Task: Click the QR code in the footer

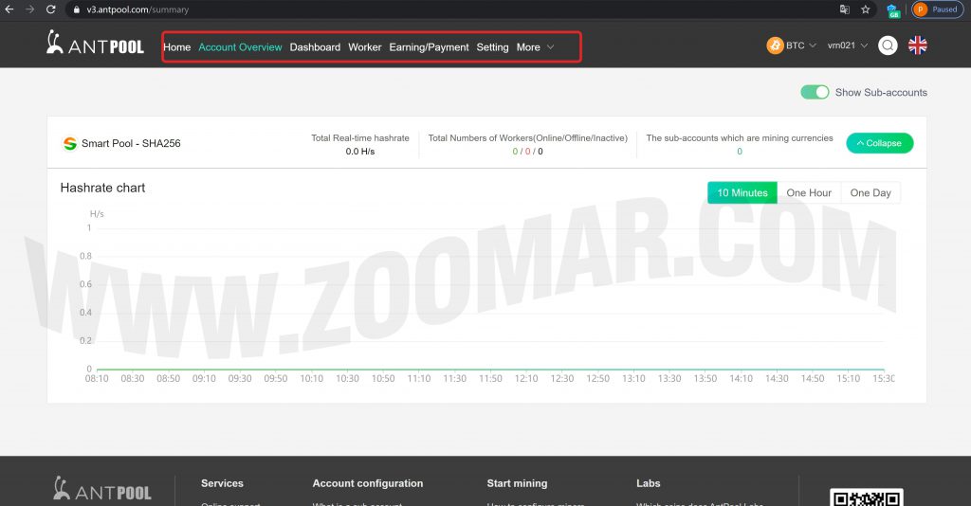Action: (x=867, y=497)
